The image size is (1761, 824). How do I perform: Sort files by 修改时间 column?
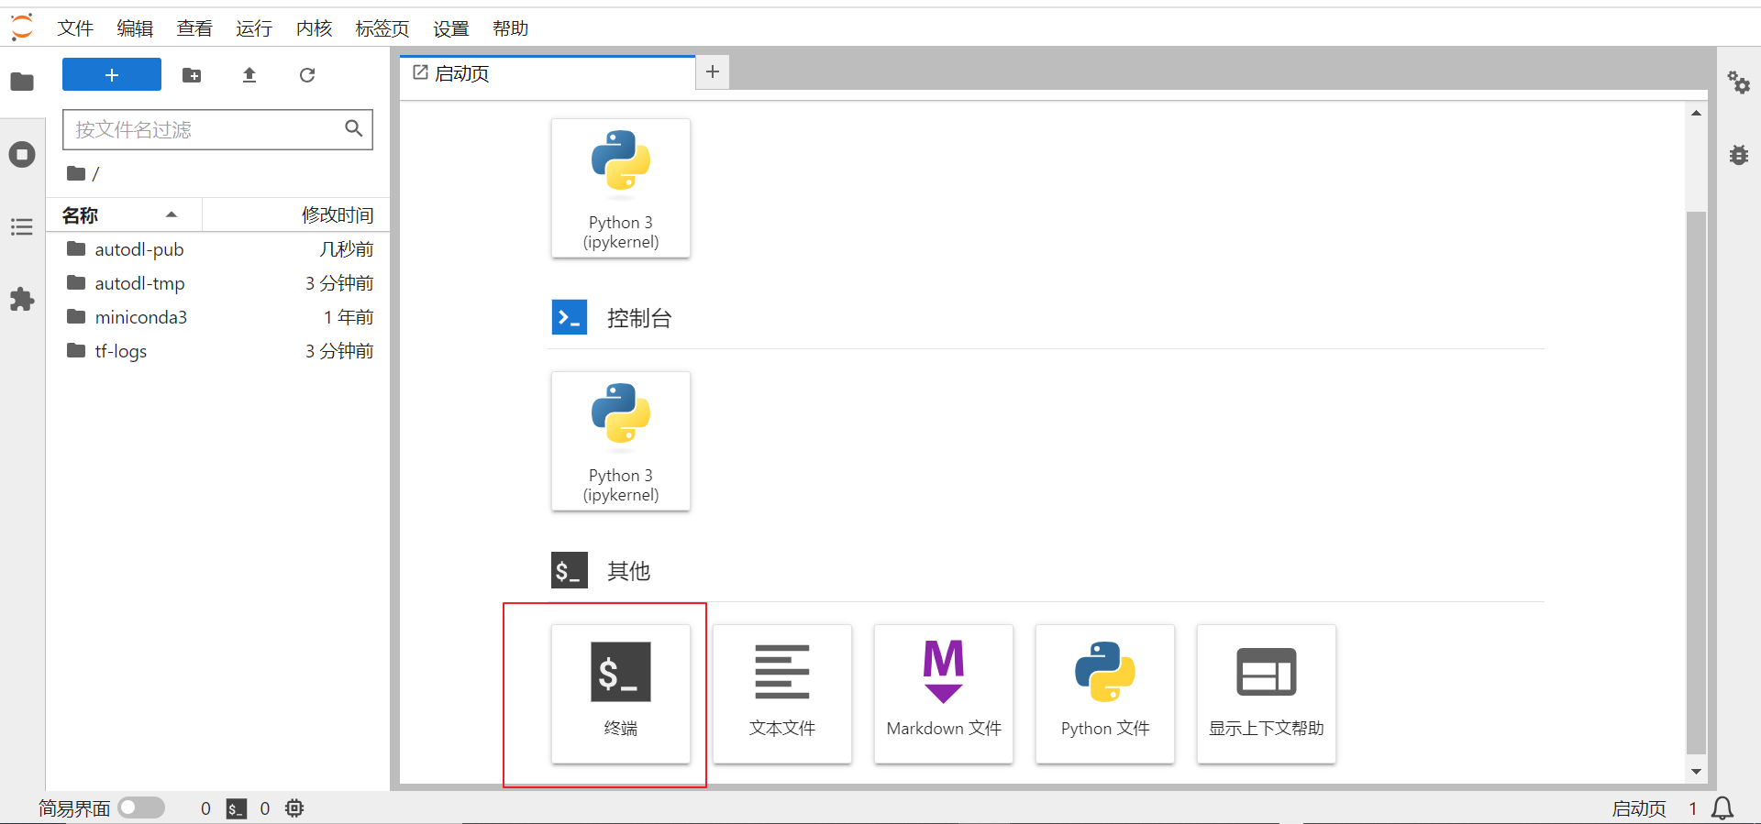click(296, 214)
